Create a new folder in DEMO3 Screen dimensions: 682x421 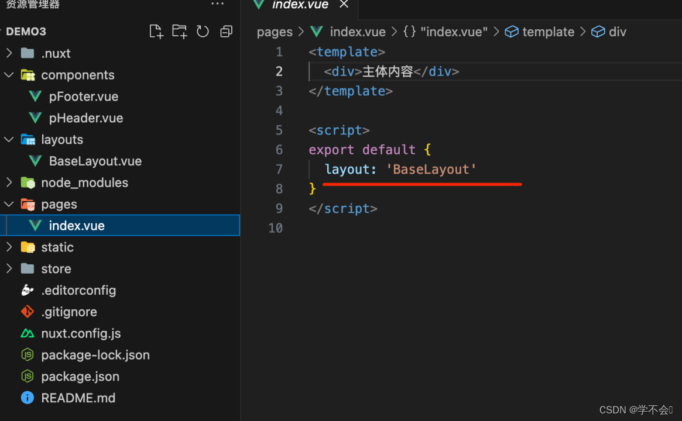coord(179,31)
